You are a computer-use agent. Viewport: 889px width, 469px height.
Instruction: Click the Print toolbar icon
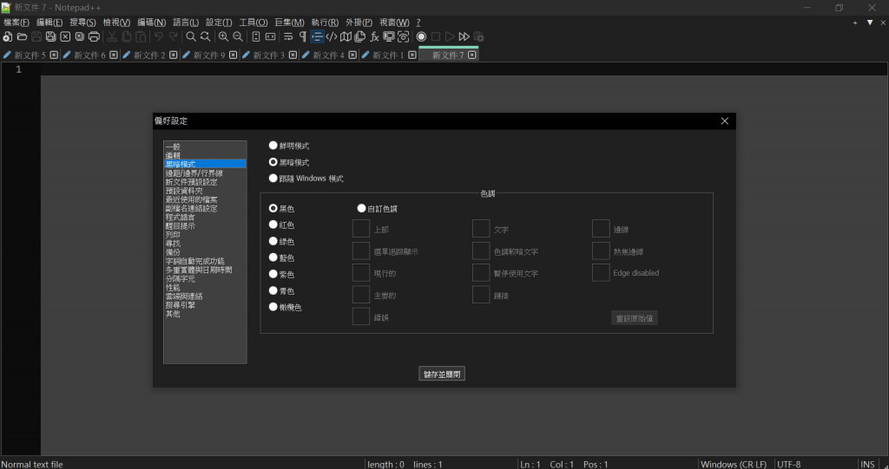[94, 36]
